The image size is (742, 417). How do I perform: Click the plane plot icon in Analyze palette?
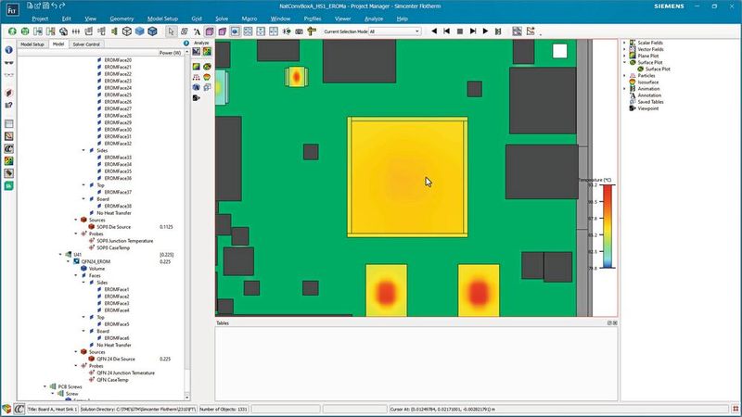tap(197, 67)
